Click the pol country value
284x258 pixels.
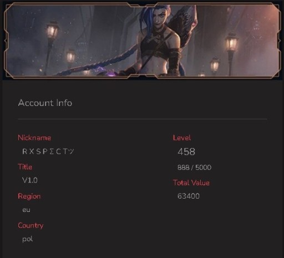pos(27,239)
